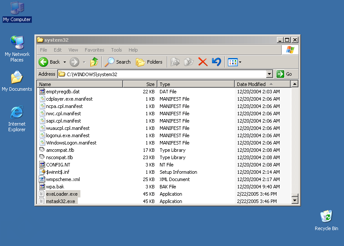344x246 pixels.
Task: Click the address field showing C:\WINDOWS\system32
Action: click(163, 74)
